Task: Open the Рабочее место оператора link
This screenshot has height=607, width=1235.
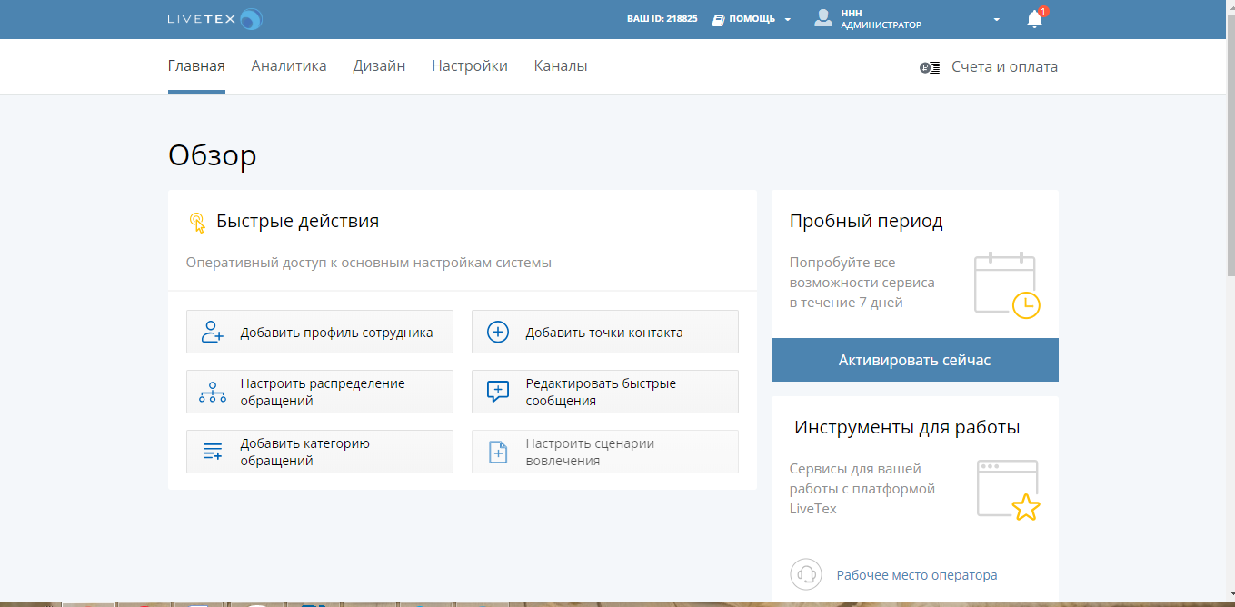Action: click(917, 574)
